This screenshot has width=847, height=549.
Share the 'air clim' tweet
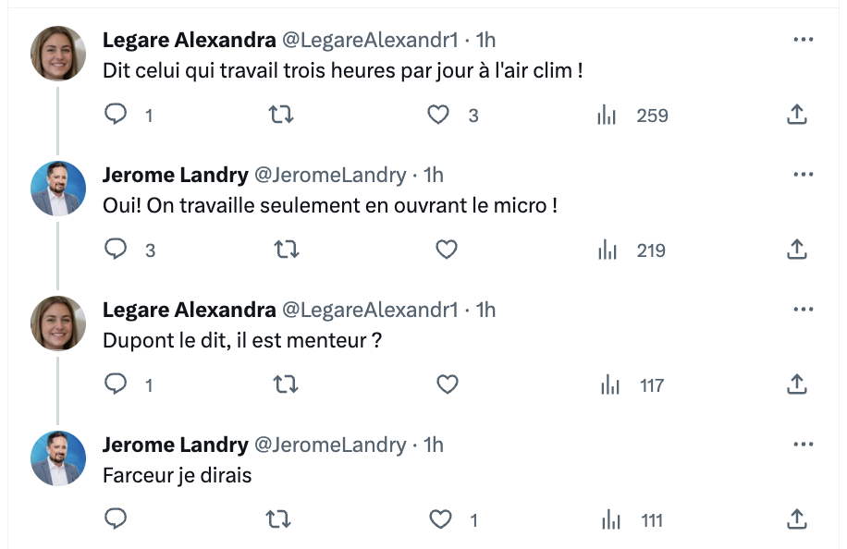797,115
